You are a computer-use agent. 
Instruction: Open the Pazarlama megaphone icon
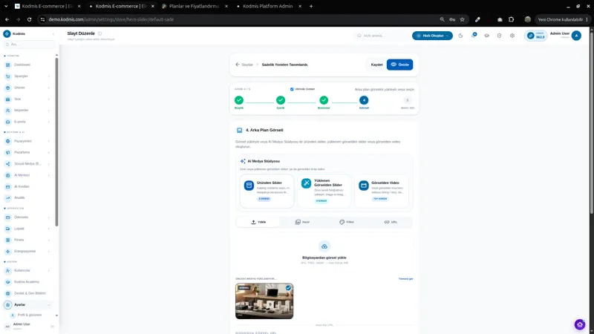coord(8,152)
